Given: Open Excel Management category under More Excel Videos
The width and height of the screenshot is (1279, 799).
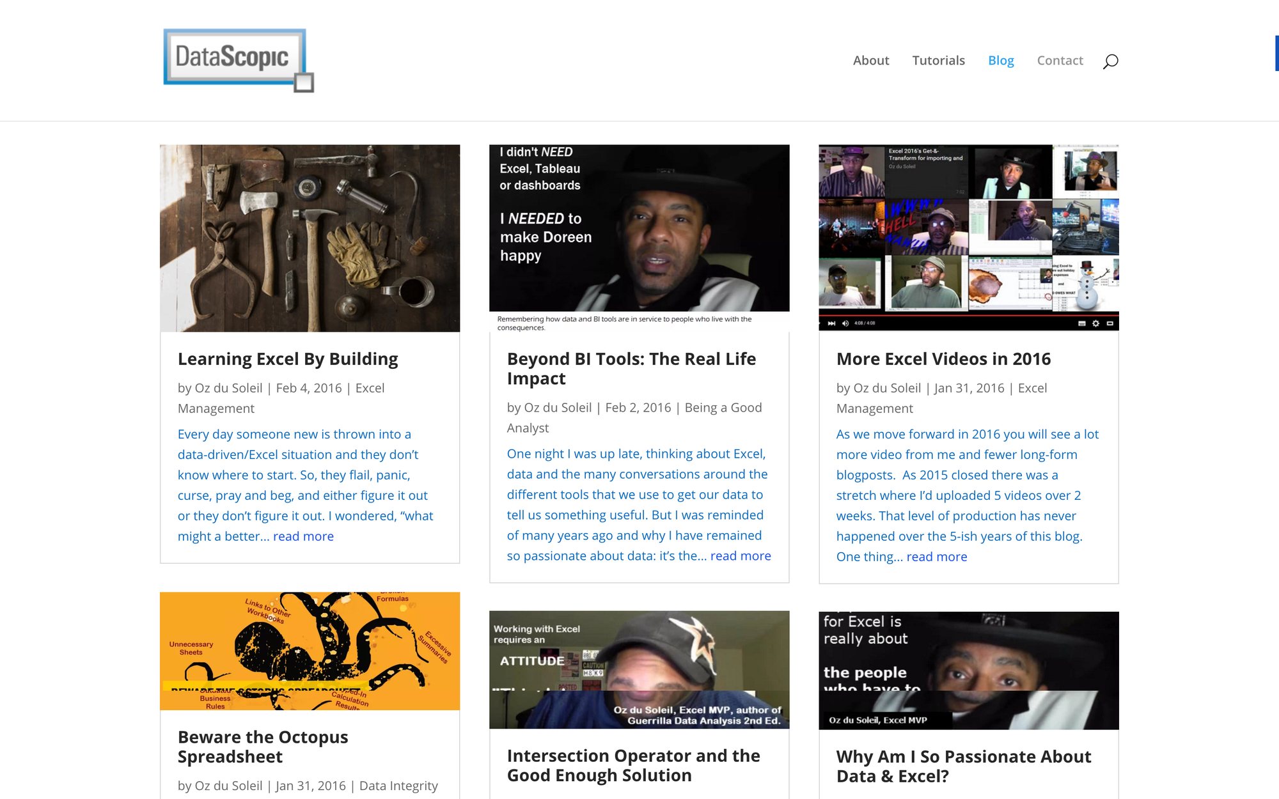Looking at the screenshot, I should (941, 398).
